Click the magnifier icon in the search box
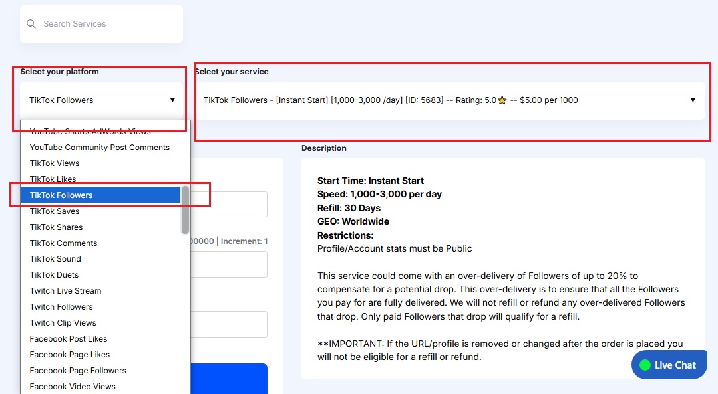Image resolution: width=718 pixels, height=394 pixels. [x=31, y=24]
